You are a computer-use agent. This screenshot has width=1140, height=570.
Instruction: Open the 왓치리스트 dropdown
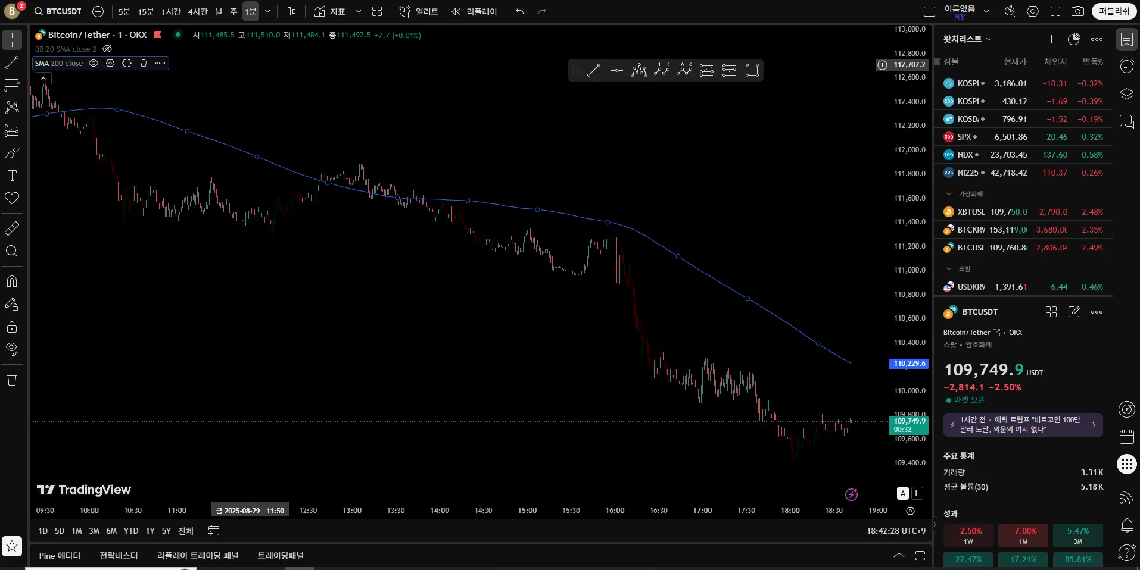tap(967, 39)
